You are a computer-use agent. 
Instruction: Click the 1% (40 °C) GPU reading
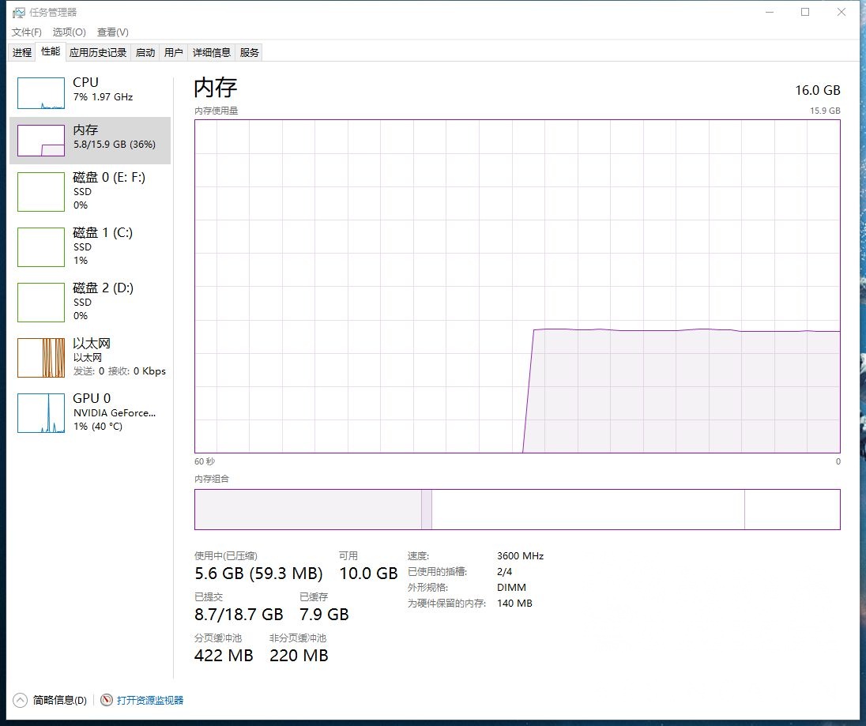pos(98,427)
